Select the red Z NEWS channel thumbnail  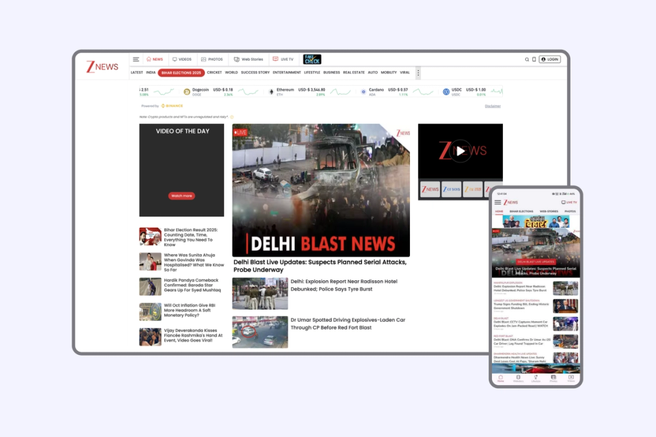point(430,189)
